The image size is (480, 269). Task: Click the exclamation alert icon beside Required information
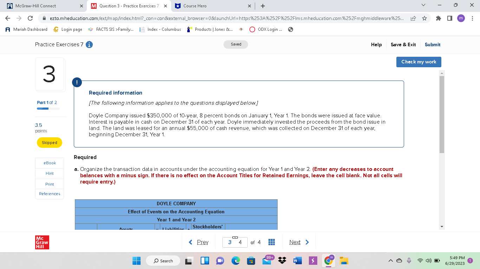click(77, 82)
